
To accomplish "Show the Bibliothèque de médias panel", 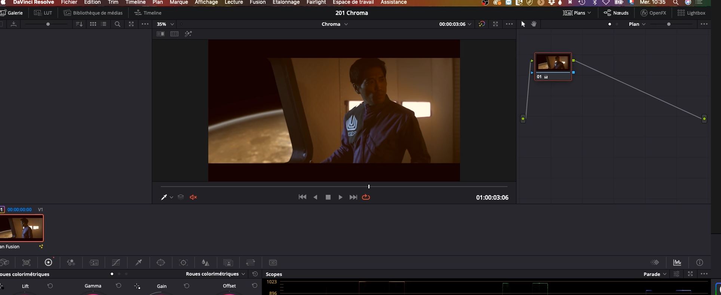I will 93,13.
